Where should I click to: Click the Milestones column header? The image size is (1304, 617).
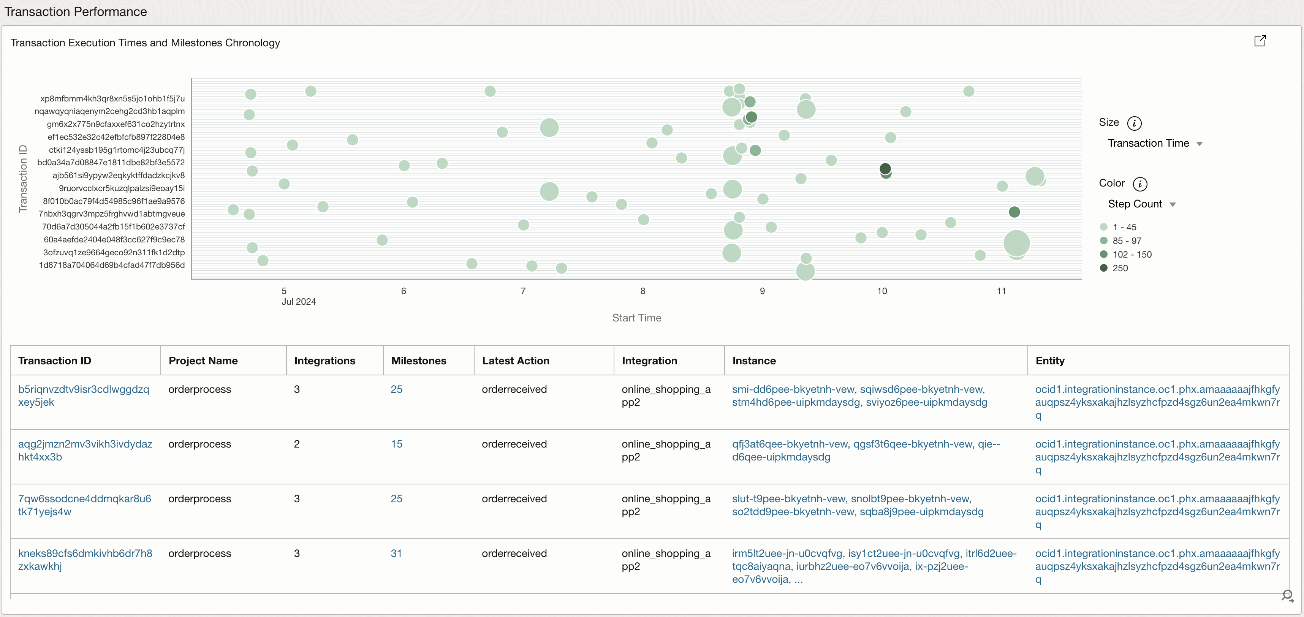click(x=419, y=361)
